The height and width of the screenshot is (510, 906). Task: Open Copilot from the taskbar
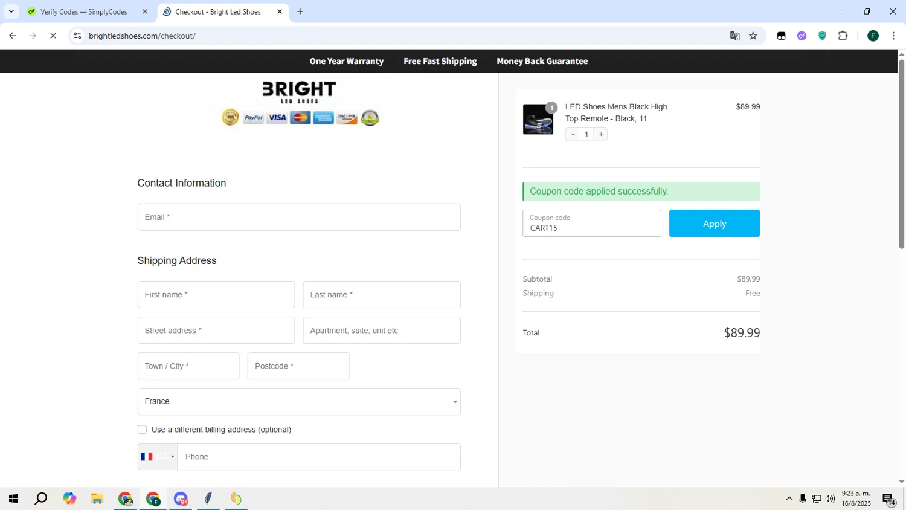(x=69, y=499)
